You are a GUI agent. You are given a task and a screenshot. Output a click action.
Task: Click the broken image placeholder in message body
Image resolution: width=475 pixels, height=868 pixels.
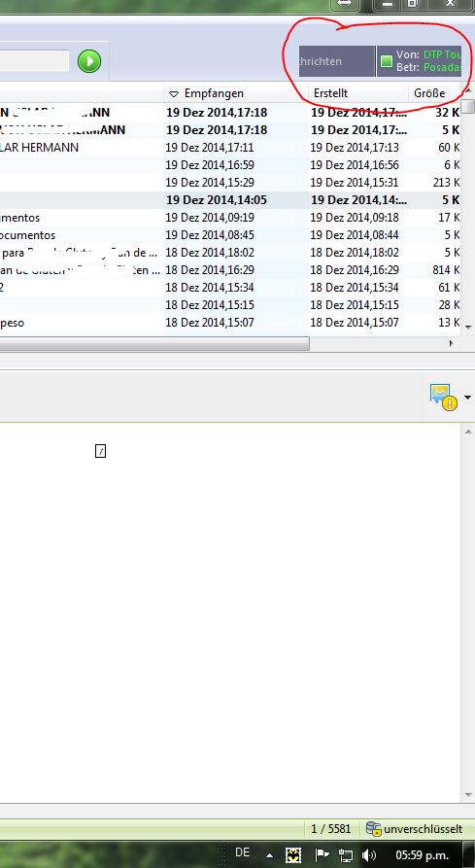click(x=100, y=451)
